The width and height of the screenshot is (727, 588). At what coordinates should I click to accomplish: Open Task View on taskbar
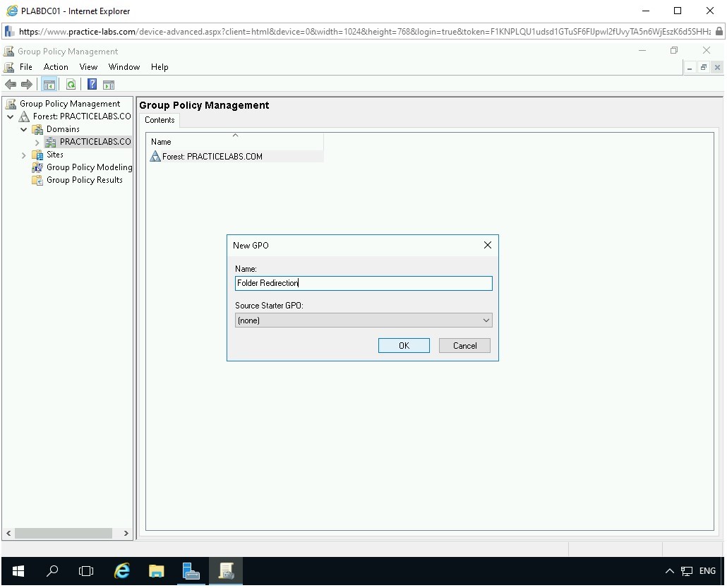86,571
